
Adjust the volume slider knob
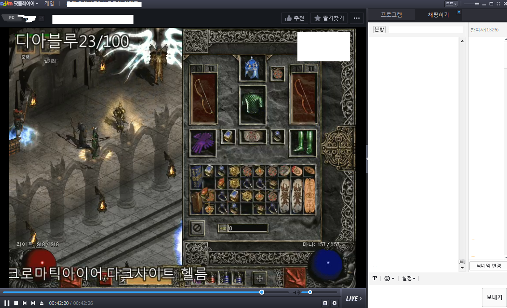310,292
